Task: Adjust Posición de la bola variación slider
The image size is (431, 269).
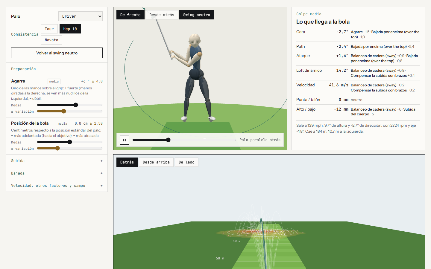Action: pyautogui.click(x=57, y=148)
